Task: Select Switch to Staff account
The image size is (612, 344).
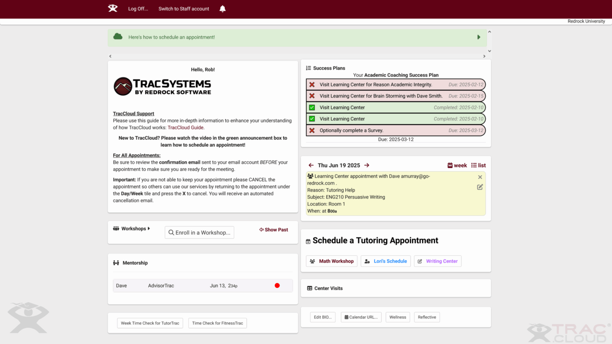Action: [x=183, y=8]
